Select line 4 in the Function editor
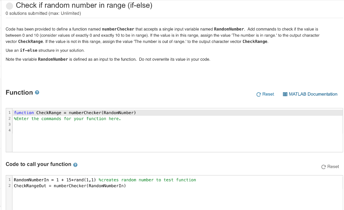The image size is (344, 210). [177, 130]
